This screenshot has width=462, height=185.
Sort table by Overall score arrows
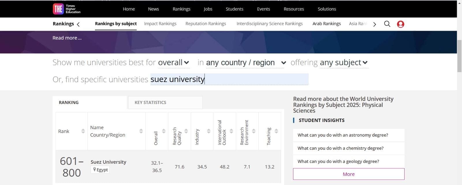pos(164,131)
